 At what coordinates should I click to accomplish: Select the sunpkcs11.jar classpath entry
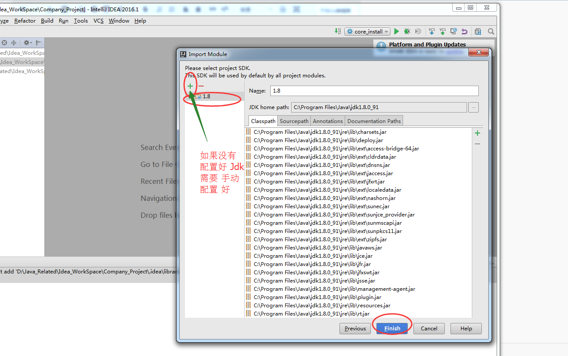pyautogui.click(x=359, y=231)
